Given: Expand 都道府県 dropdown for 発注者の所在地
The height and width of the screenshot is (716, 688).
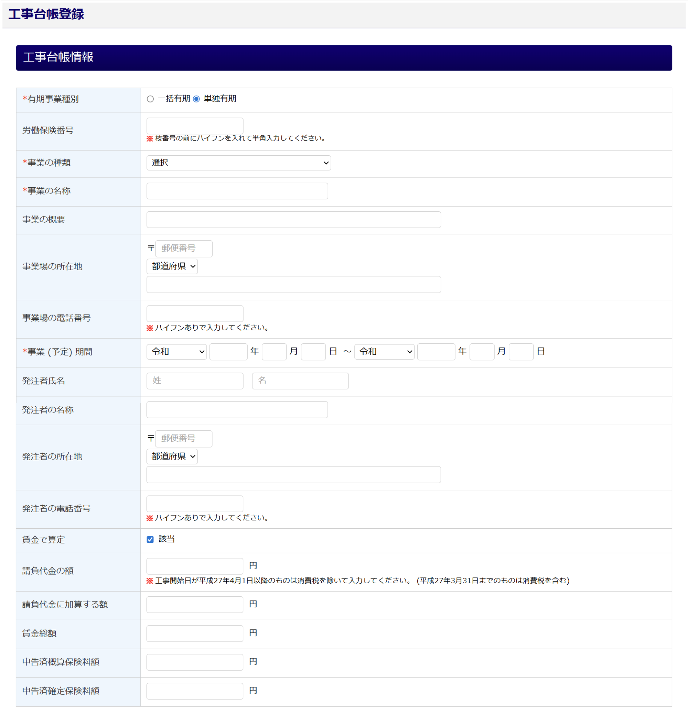Looking at the screenshot, I should tap(172, 456).
